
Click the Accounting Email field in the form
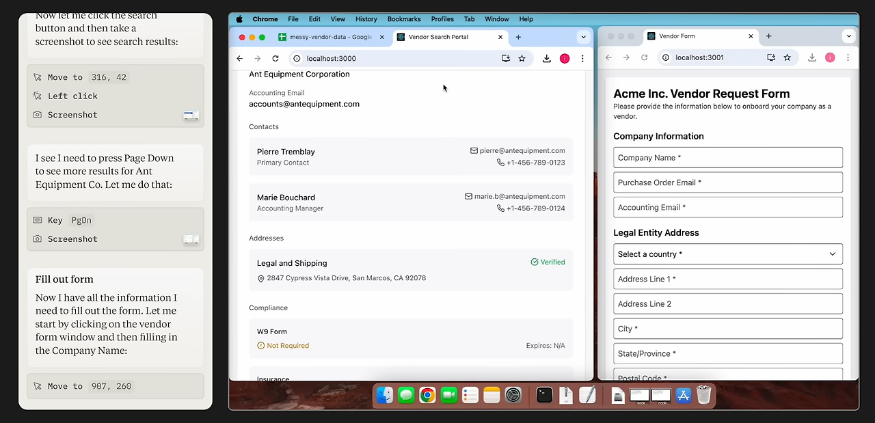click(x=728, y=208)
